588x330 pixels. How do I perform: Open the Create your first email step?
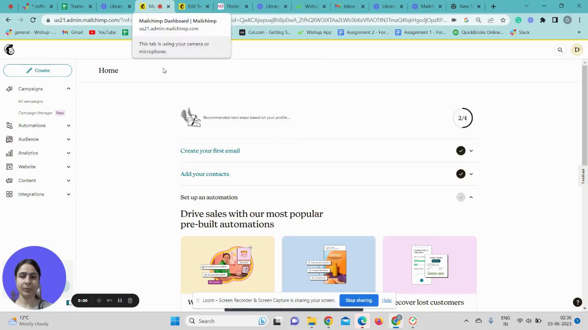(210, 151)
